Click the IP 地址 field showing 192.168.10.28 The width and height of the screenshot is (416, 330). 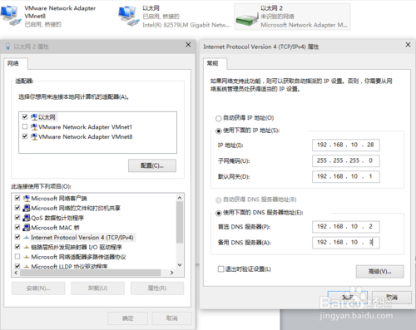click(346, 145)
